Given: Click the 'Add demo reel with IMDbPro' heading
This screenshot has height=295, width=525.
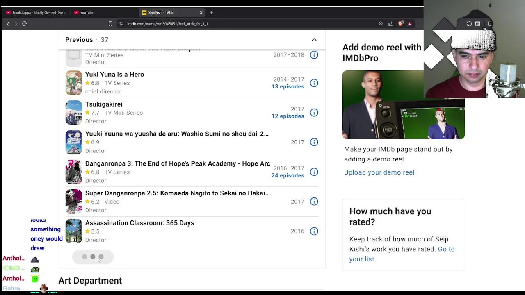Looking at the screenshot, I should click(x=382, y=53).
